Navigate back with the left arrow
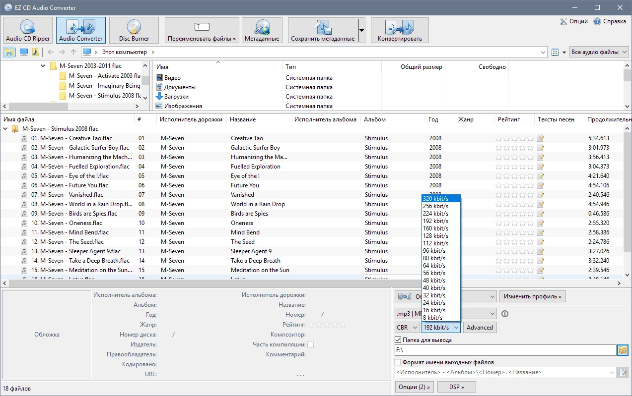The image size is (632, 396). tap(51, 52)
